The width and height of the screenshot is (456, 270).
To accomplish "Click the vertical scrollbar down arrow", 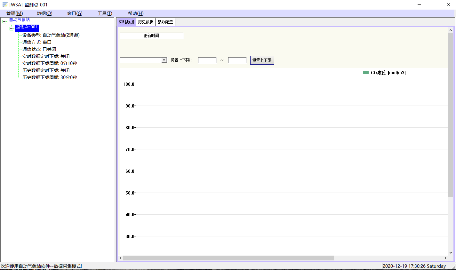I will (x=451, y=252).
